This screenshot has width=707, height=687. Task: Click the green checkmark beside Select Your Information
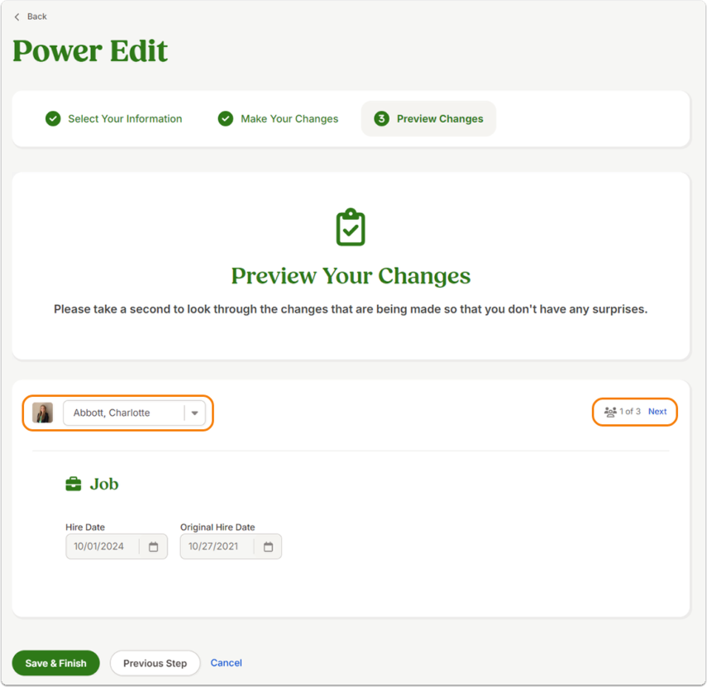pos(53,118)
